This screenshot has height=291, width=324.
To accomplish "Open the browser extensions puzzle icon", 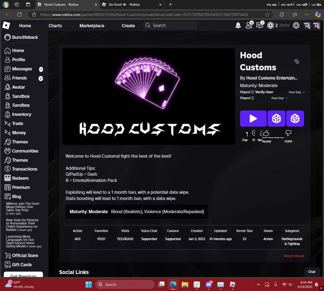I will 282,15.
